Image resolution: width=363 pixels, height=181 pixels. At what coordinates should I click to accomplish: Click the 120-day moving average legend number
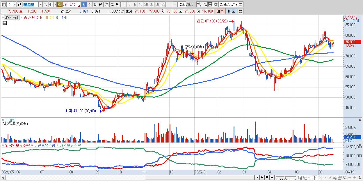[64, 17]
